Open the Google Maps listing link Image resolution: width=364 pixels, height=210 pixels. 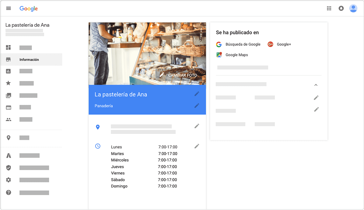pos(236,55)
